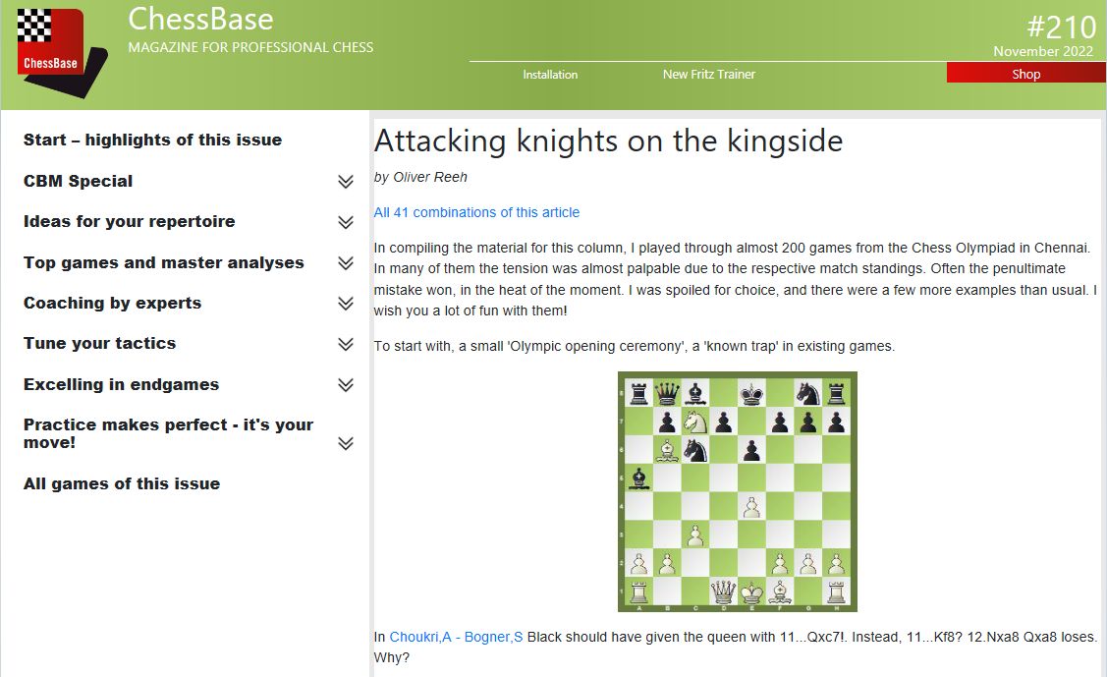This screenshot has height=677, width=1107.
Task: Expand the Tune your tactics chevron
Action: [345, 344]
